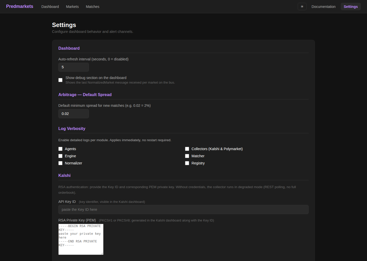Click the default minimum spread input
The height and width of the screenshot is (261, 367).
click(x=73, y=113)
